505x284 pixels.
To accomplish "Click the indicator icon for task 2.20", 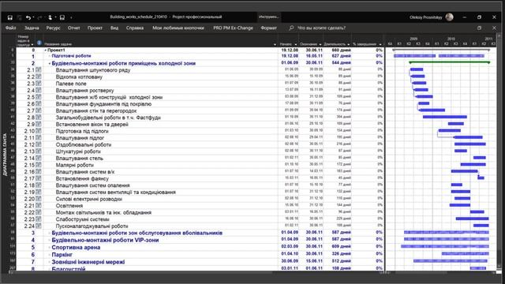I will click(x=39, y=199).
